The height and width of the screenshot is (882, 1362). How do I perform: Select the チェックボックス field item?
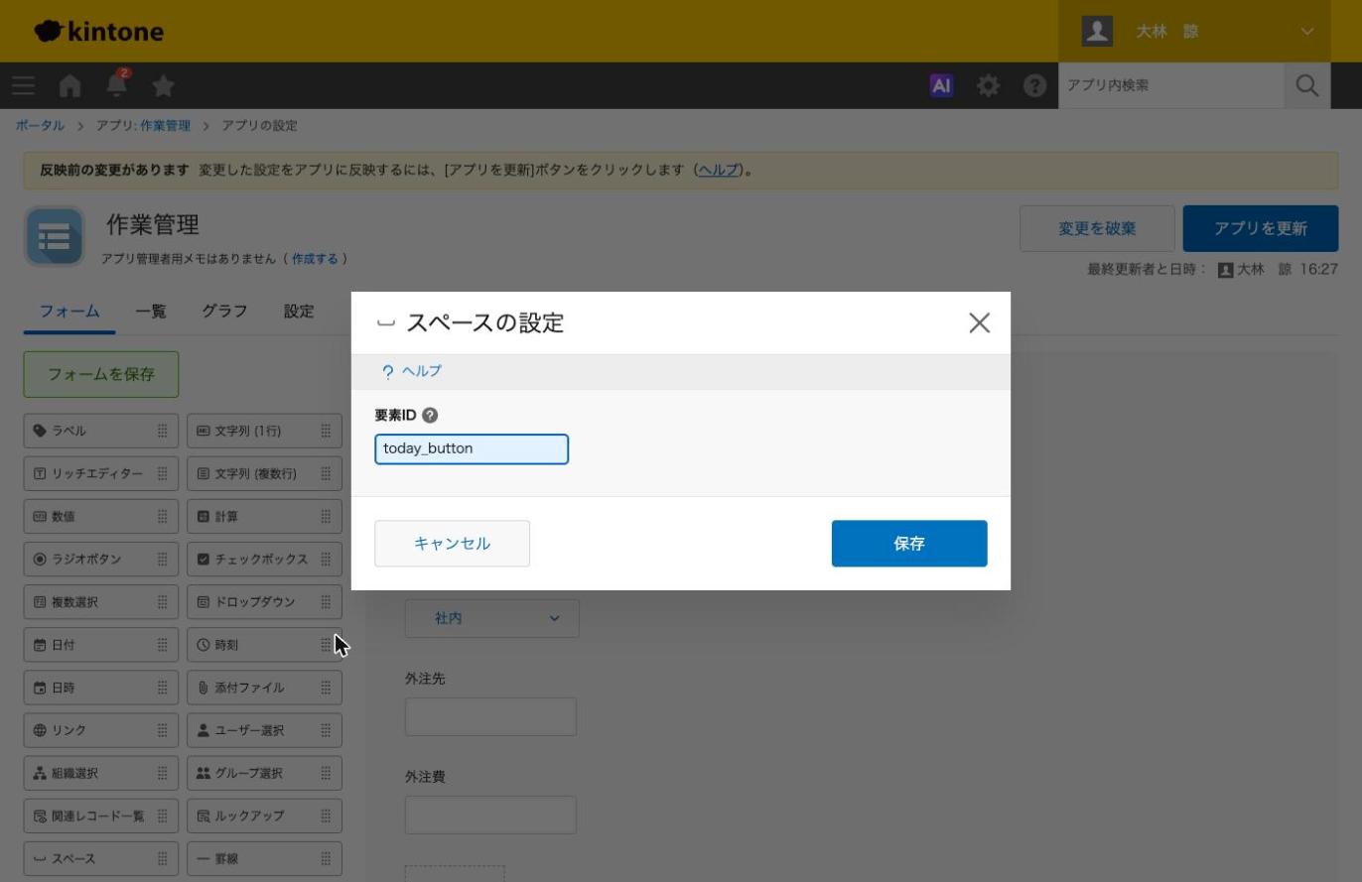pyautogui.click(x=264, y=559)
